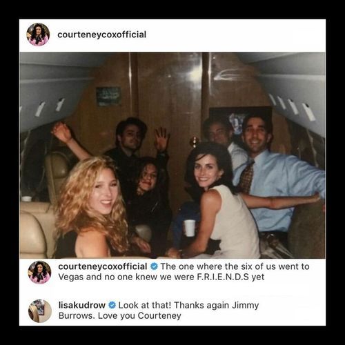The image size is (345, 345).
Task: Open the courteneycoxofficial avatar in post header
Action: pyautogui.click(x=38, y=34)
